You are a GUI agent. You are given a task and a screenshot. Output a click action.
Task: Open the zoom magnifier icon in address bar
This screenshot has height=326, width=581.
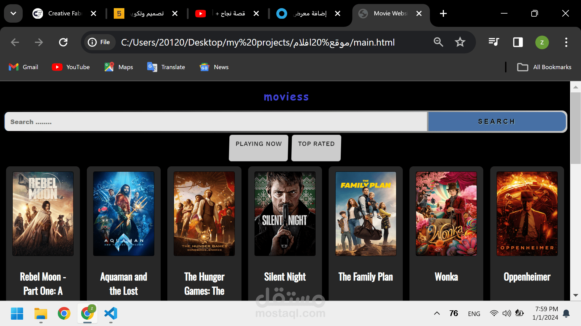(x=438, y=42)
